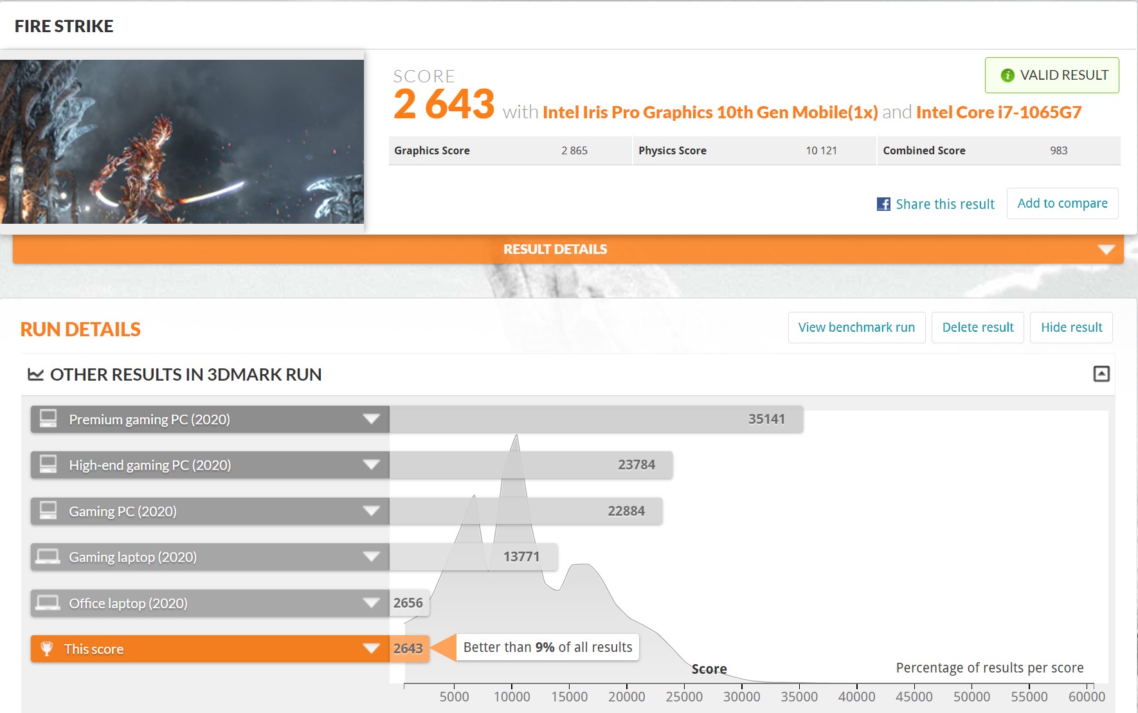This screenshot has height=713, width=1138.
Task: Expand the High-end gaming PC (2020) dropdown arrow
Action: (371, 465)
